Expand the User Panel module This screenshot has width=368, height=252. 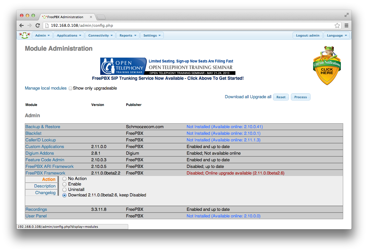[36, 216]
